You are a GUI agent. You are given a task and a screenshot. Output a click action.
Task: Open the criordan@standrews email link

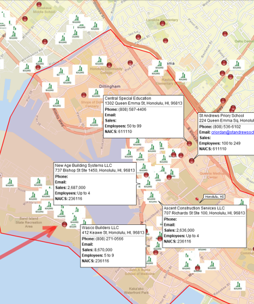[x=232, y=132]
